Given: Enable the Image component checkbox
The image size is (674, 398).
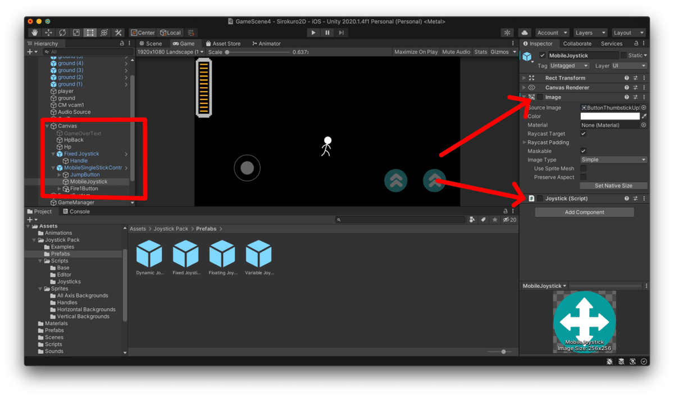Looking at the screenshot, I should 540,97.
